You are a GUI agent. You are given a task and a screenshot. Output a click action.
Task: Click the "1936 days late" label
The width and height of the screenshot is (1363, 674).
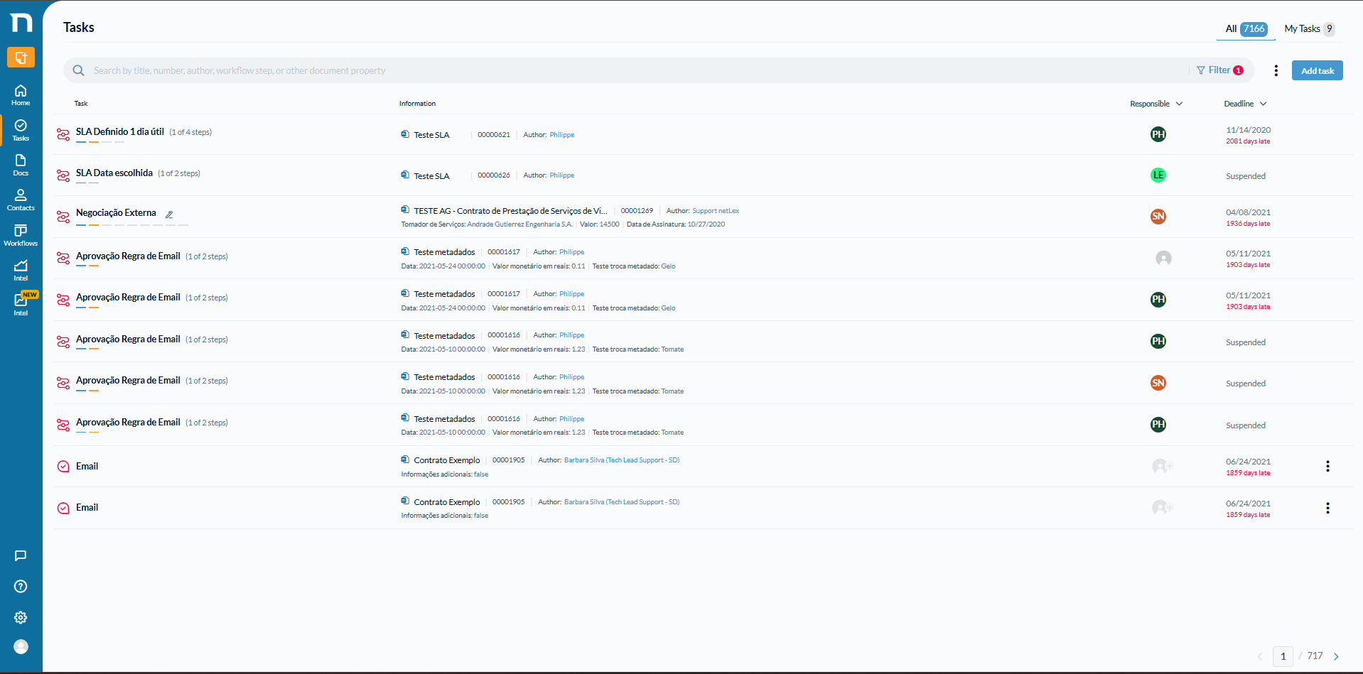1248,224
